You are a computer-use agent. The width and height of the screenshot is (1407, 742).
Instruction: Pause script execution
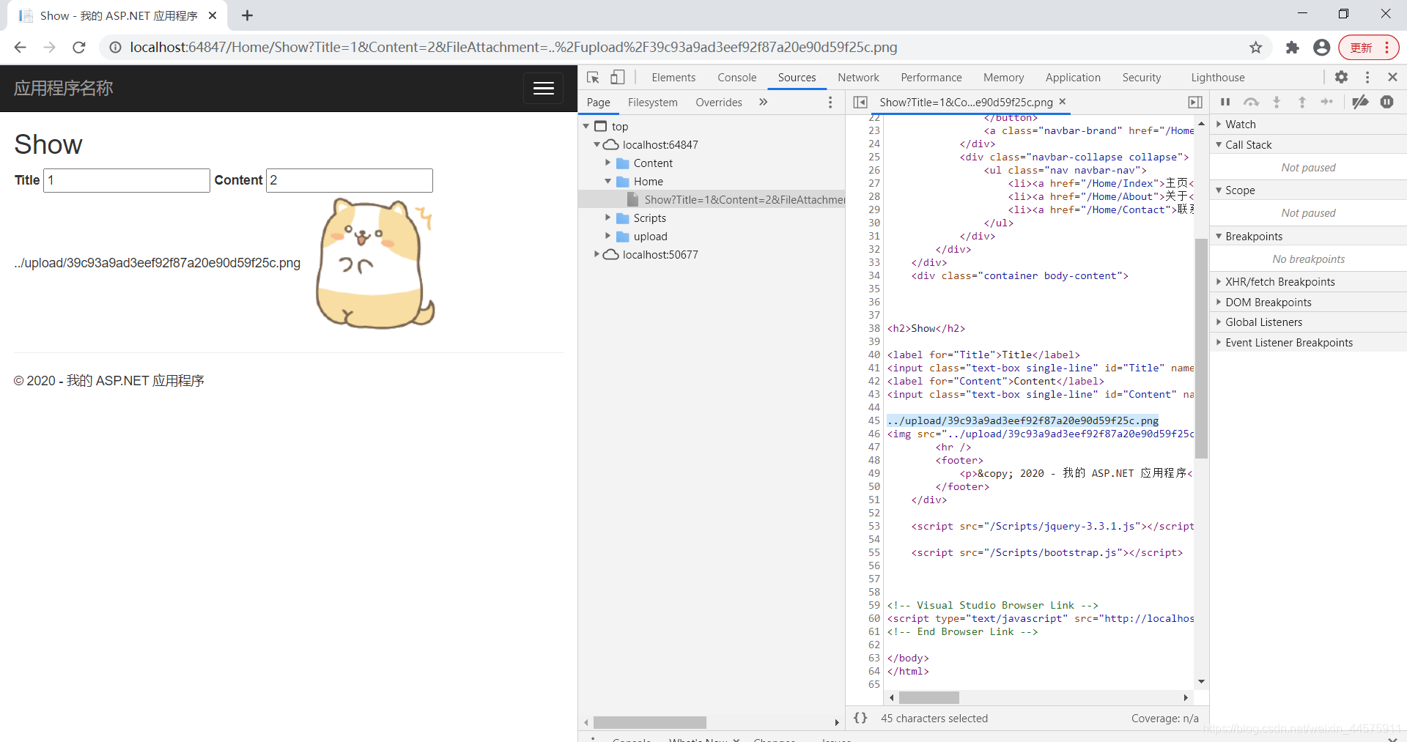[x=1225, y=103]
